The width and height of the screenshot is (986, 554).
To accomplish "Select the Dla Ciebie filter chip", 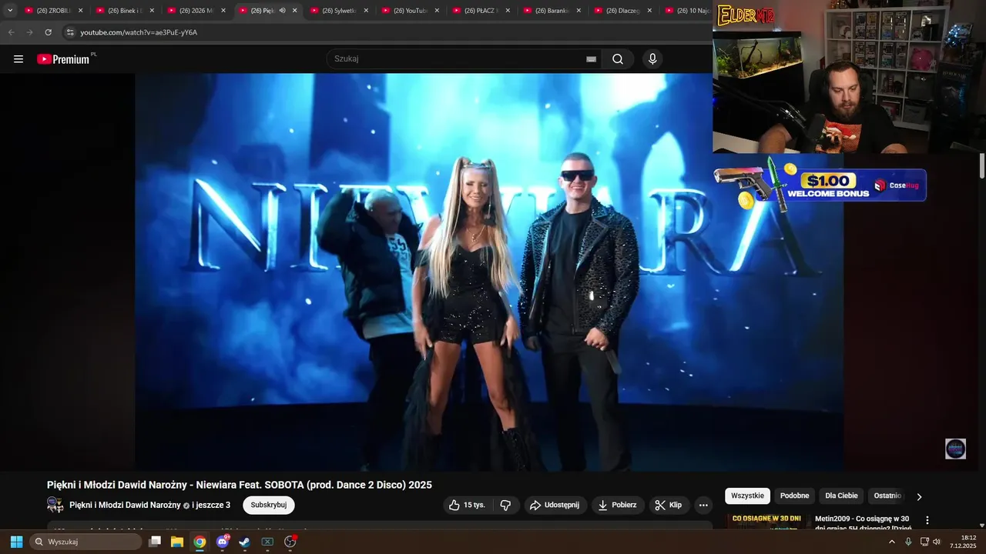I will click(x=841, y=496).
